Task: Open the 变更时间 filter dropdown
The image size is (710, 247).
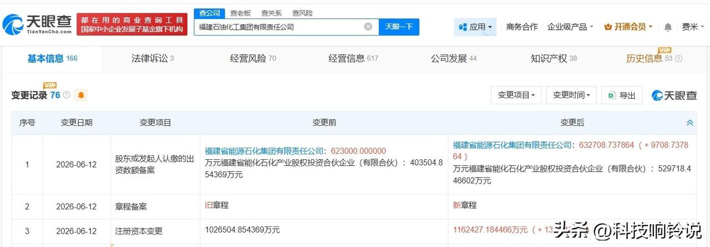Action: pos(571,95)
